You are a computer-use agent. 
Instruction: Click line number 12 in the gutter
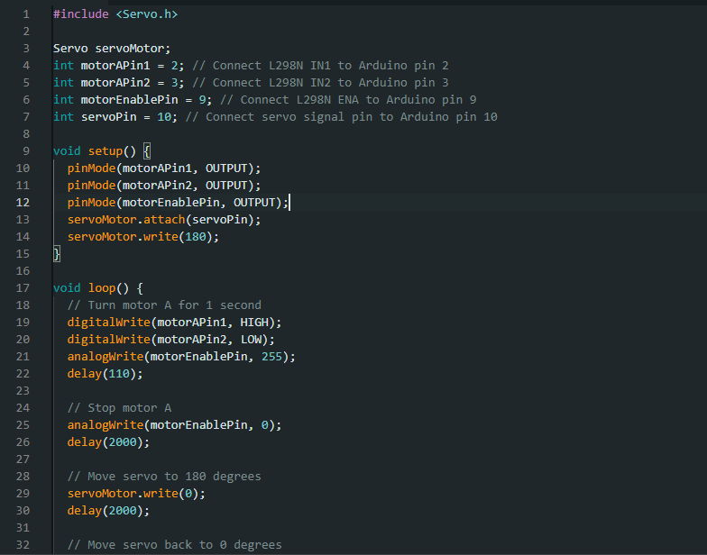(23, 203)
